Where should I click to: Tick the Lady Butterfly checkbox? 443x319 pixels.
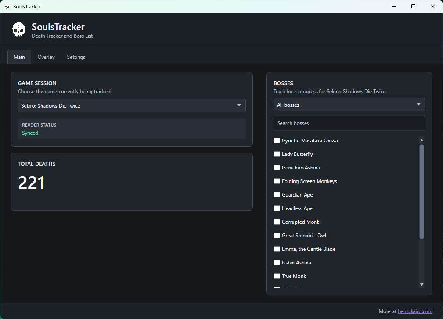pyautogui.click(x=277, y=154)
